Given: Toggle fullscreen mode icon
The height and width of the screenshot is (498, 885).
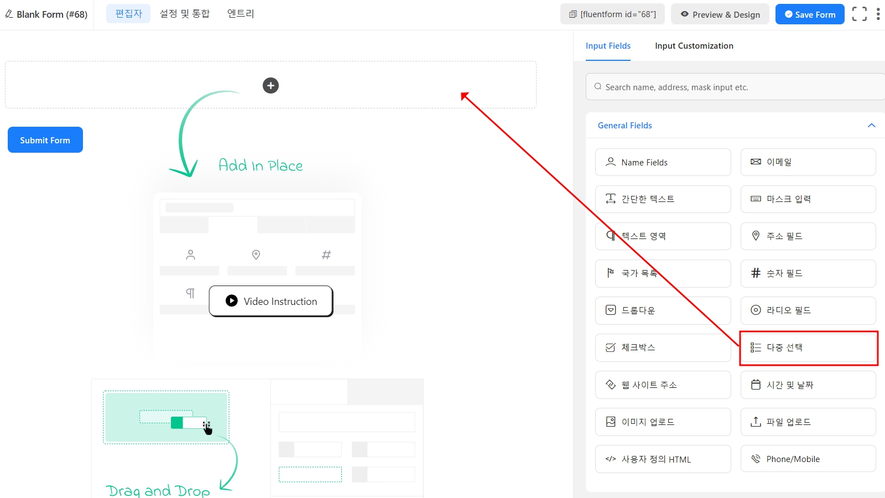Looking at the screenshot, I should coord(860,14).
